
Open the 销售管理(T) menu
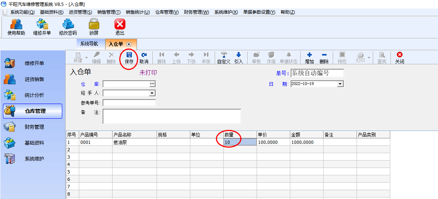(109, 12)
